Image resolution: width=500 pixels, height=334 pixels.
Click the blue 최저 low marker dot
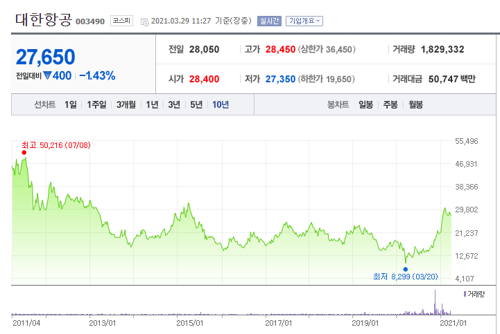click(405, 270)
